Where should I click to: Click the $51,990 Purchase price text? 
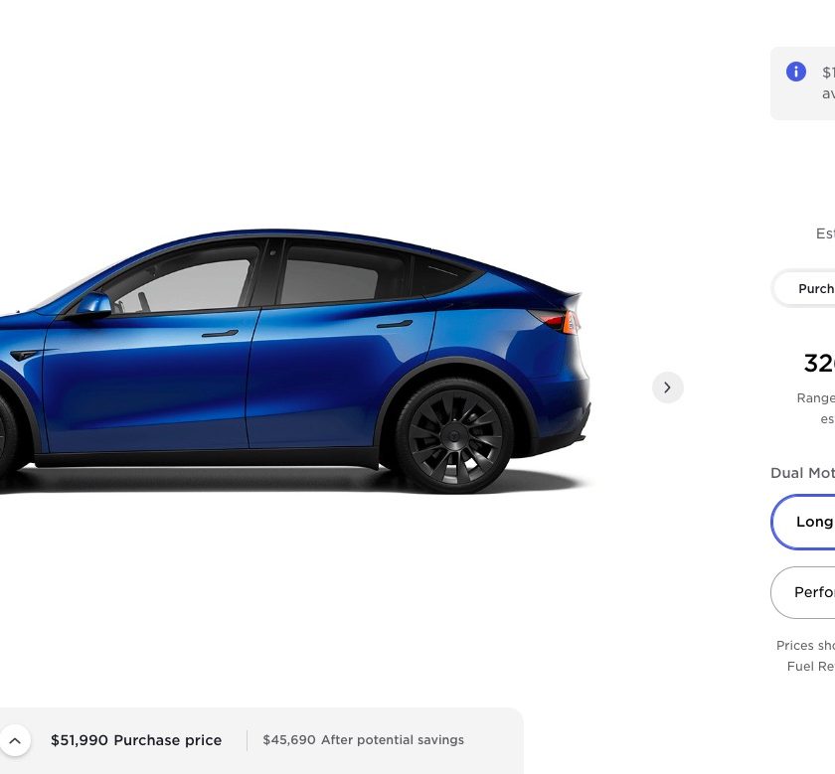(136, 740)
